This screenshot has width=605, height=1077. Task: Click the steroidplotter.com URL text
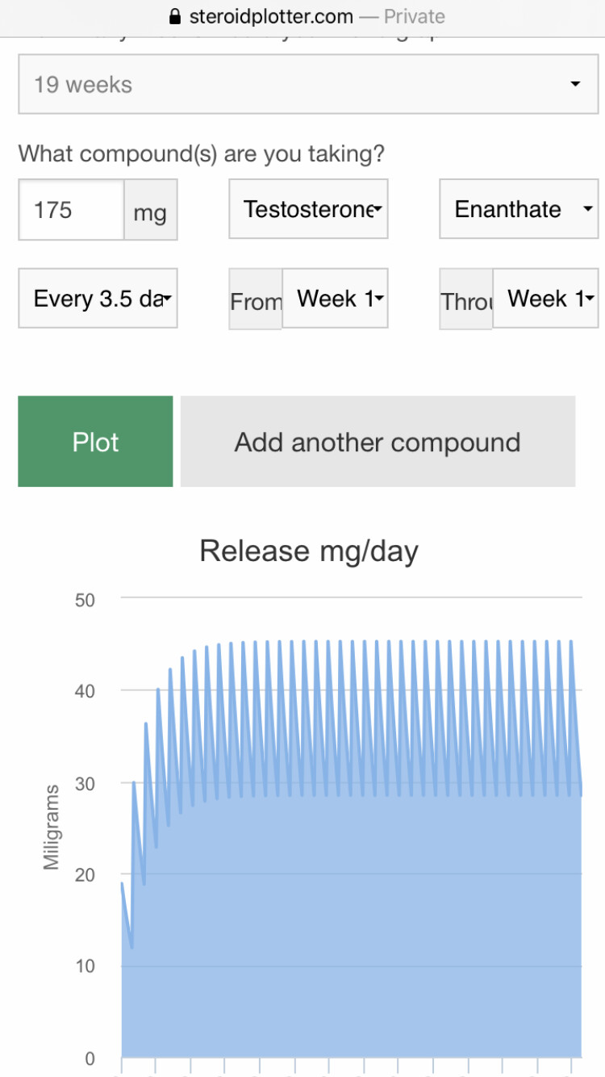coord(271,16)
